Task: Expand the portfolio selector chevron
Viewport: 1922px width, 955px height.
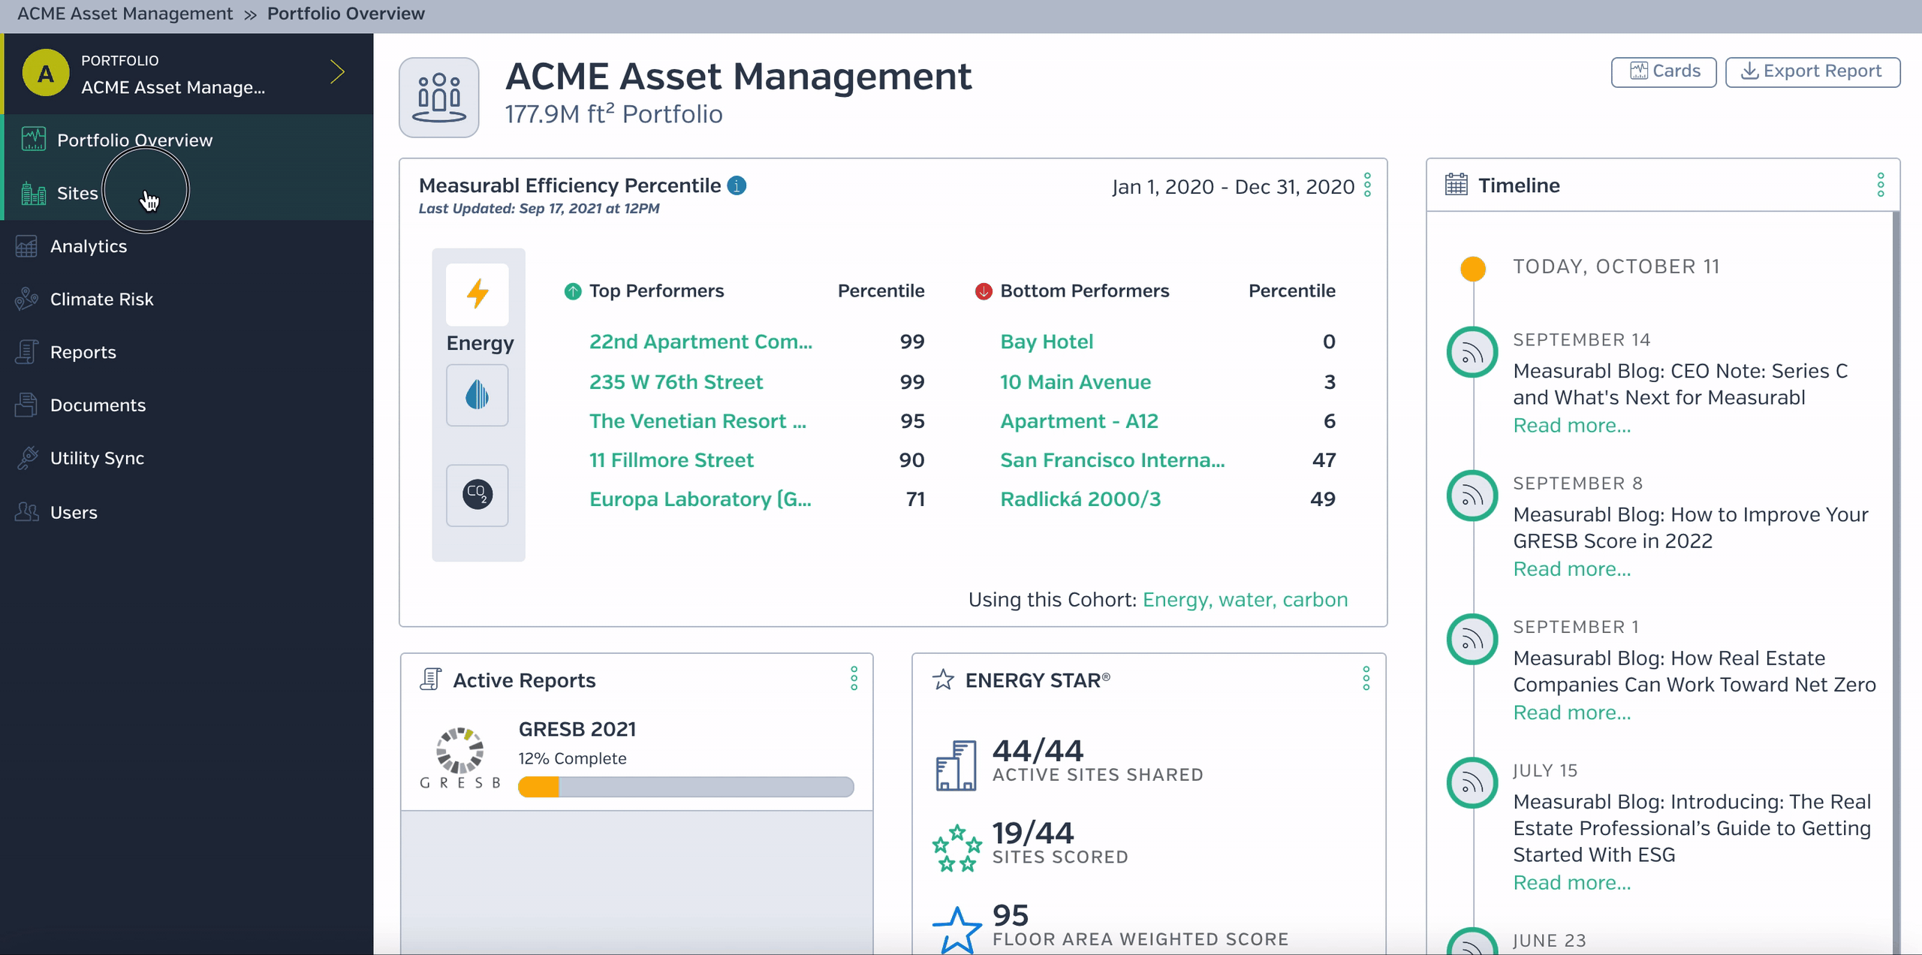Action: coord(338,73)
